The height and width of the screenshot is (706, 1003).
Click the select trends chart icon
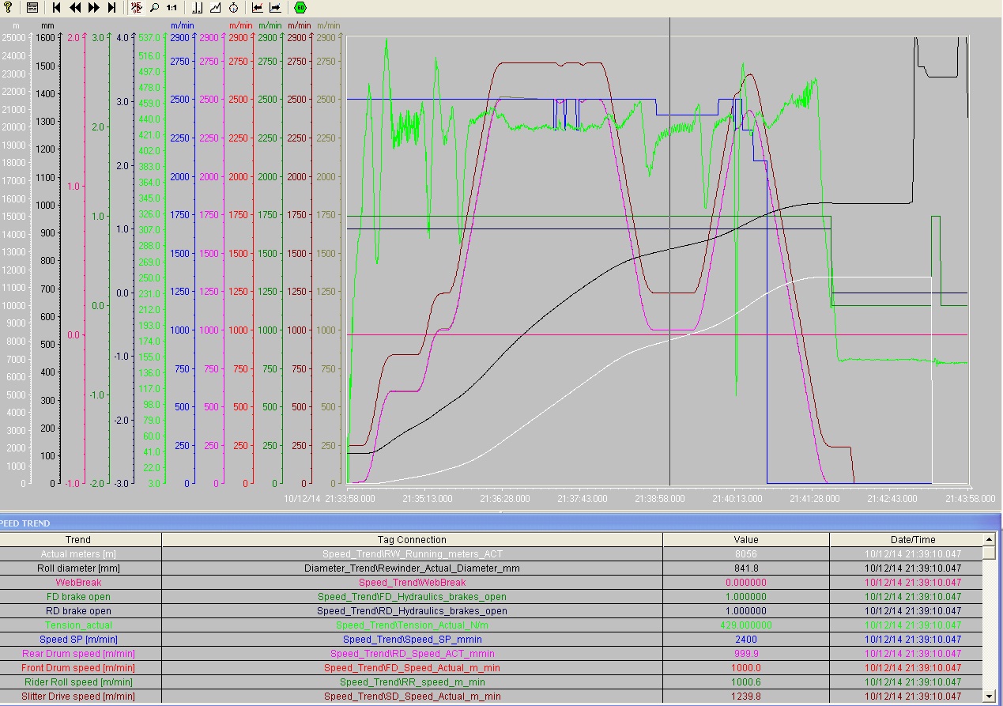(x=215, y=8)
